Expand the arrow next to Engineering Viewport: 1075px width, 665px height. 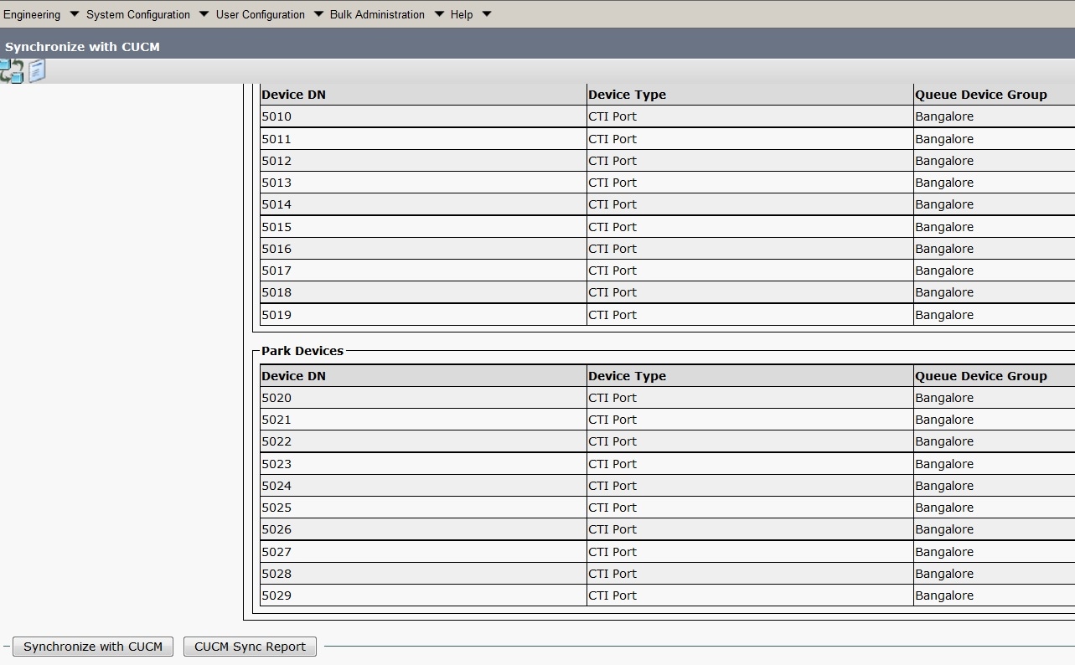coord(74,14)
